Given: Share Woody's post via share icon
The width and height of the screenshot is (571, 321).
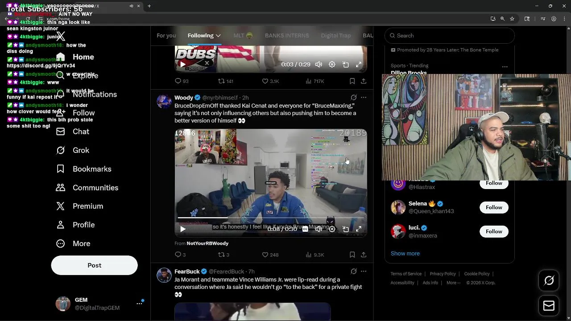Looking at the screenshot, I should (x=364, y=255).
